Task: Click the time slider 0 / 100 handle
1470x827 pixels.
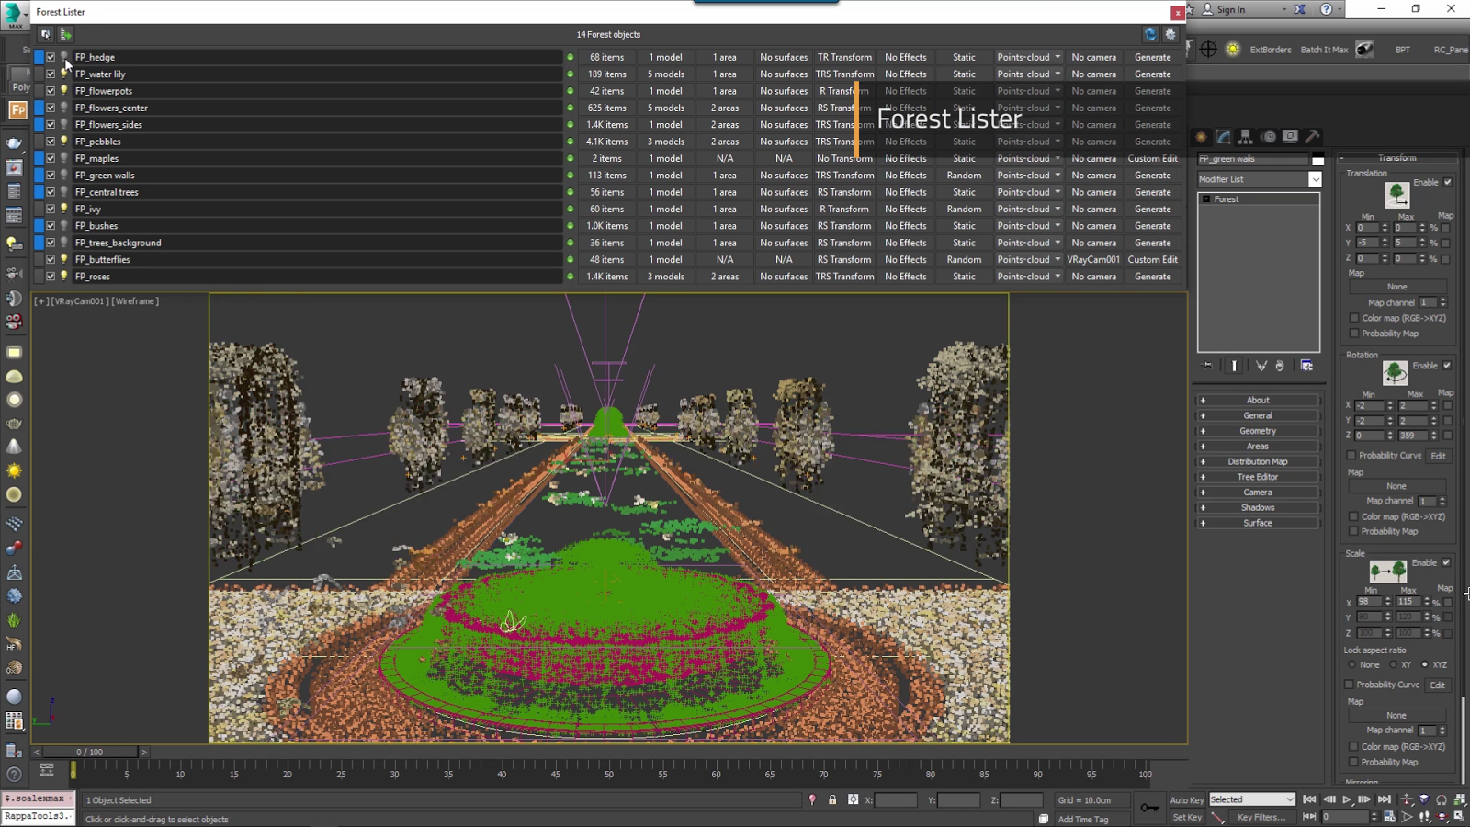Action: pyautogui.click(x=90, y=752)
